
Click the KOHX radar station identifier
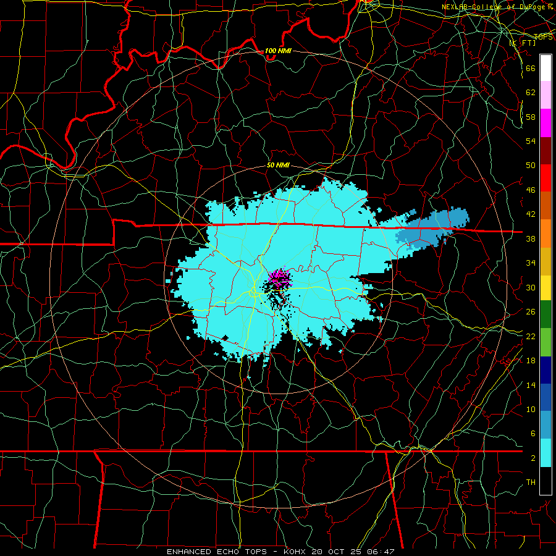pos(294,552)
